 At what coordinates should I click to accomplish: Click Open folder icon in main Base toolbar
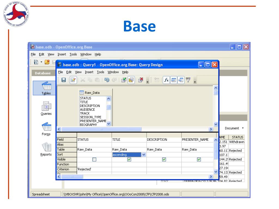point(47,62)
